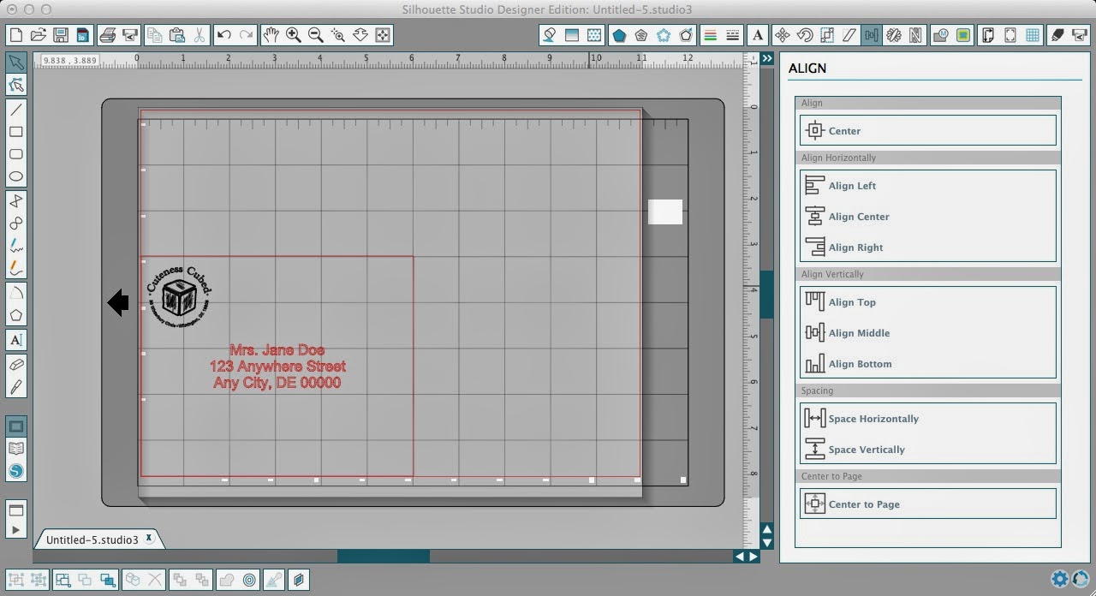Save to SD card icon
1096x596 pixels.
(x=82, y=35)
